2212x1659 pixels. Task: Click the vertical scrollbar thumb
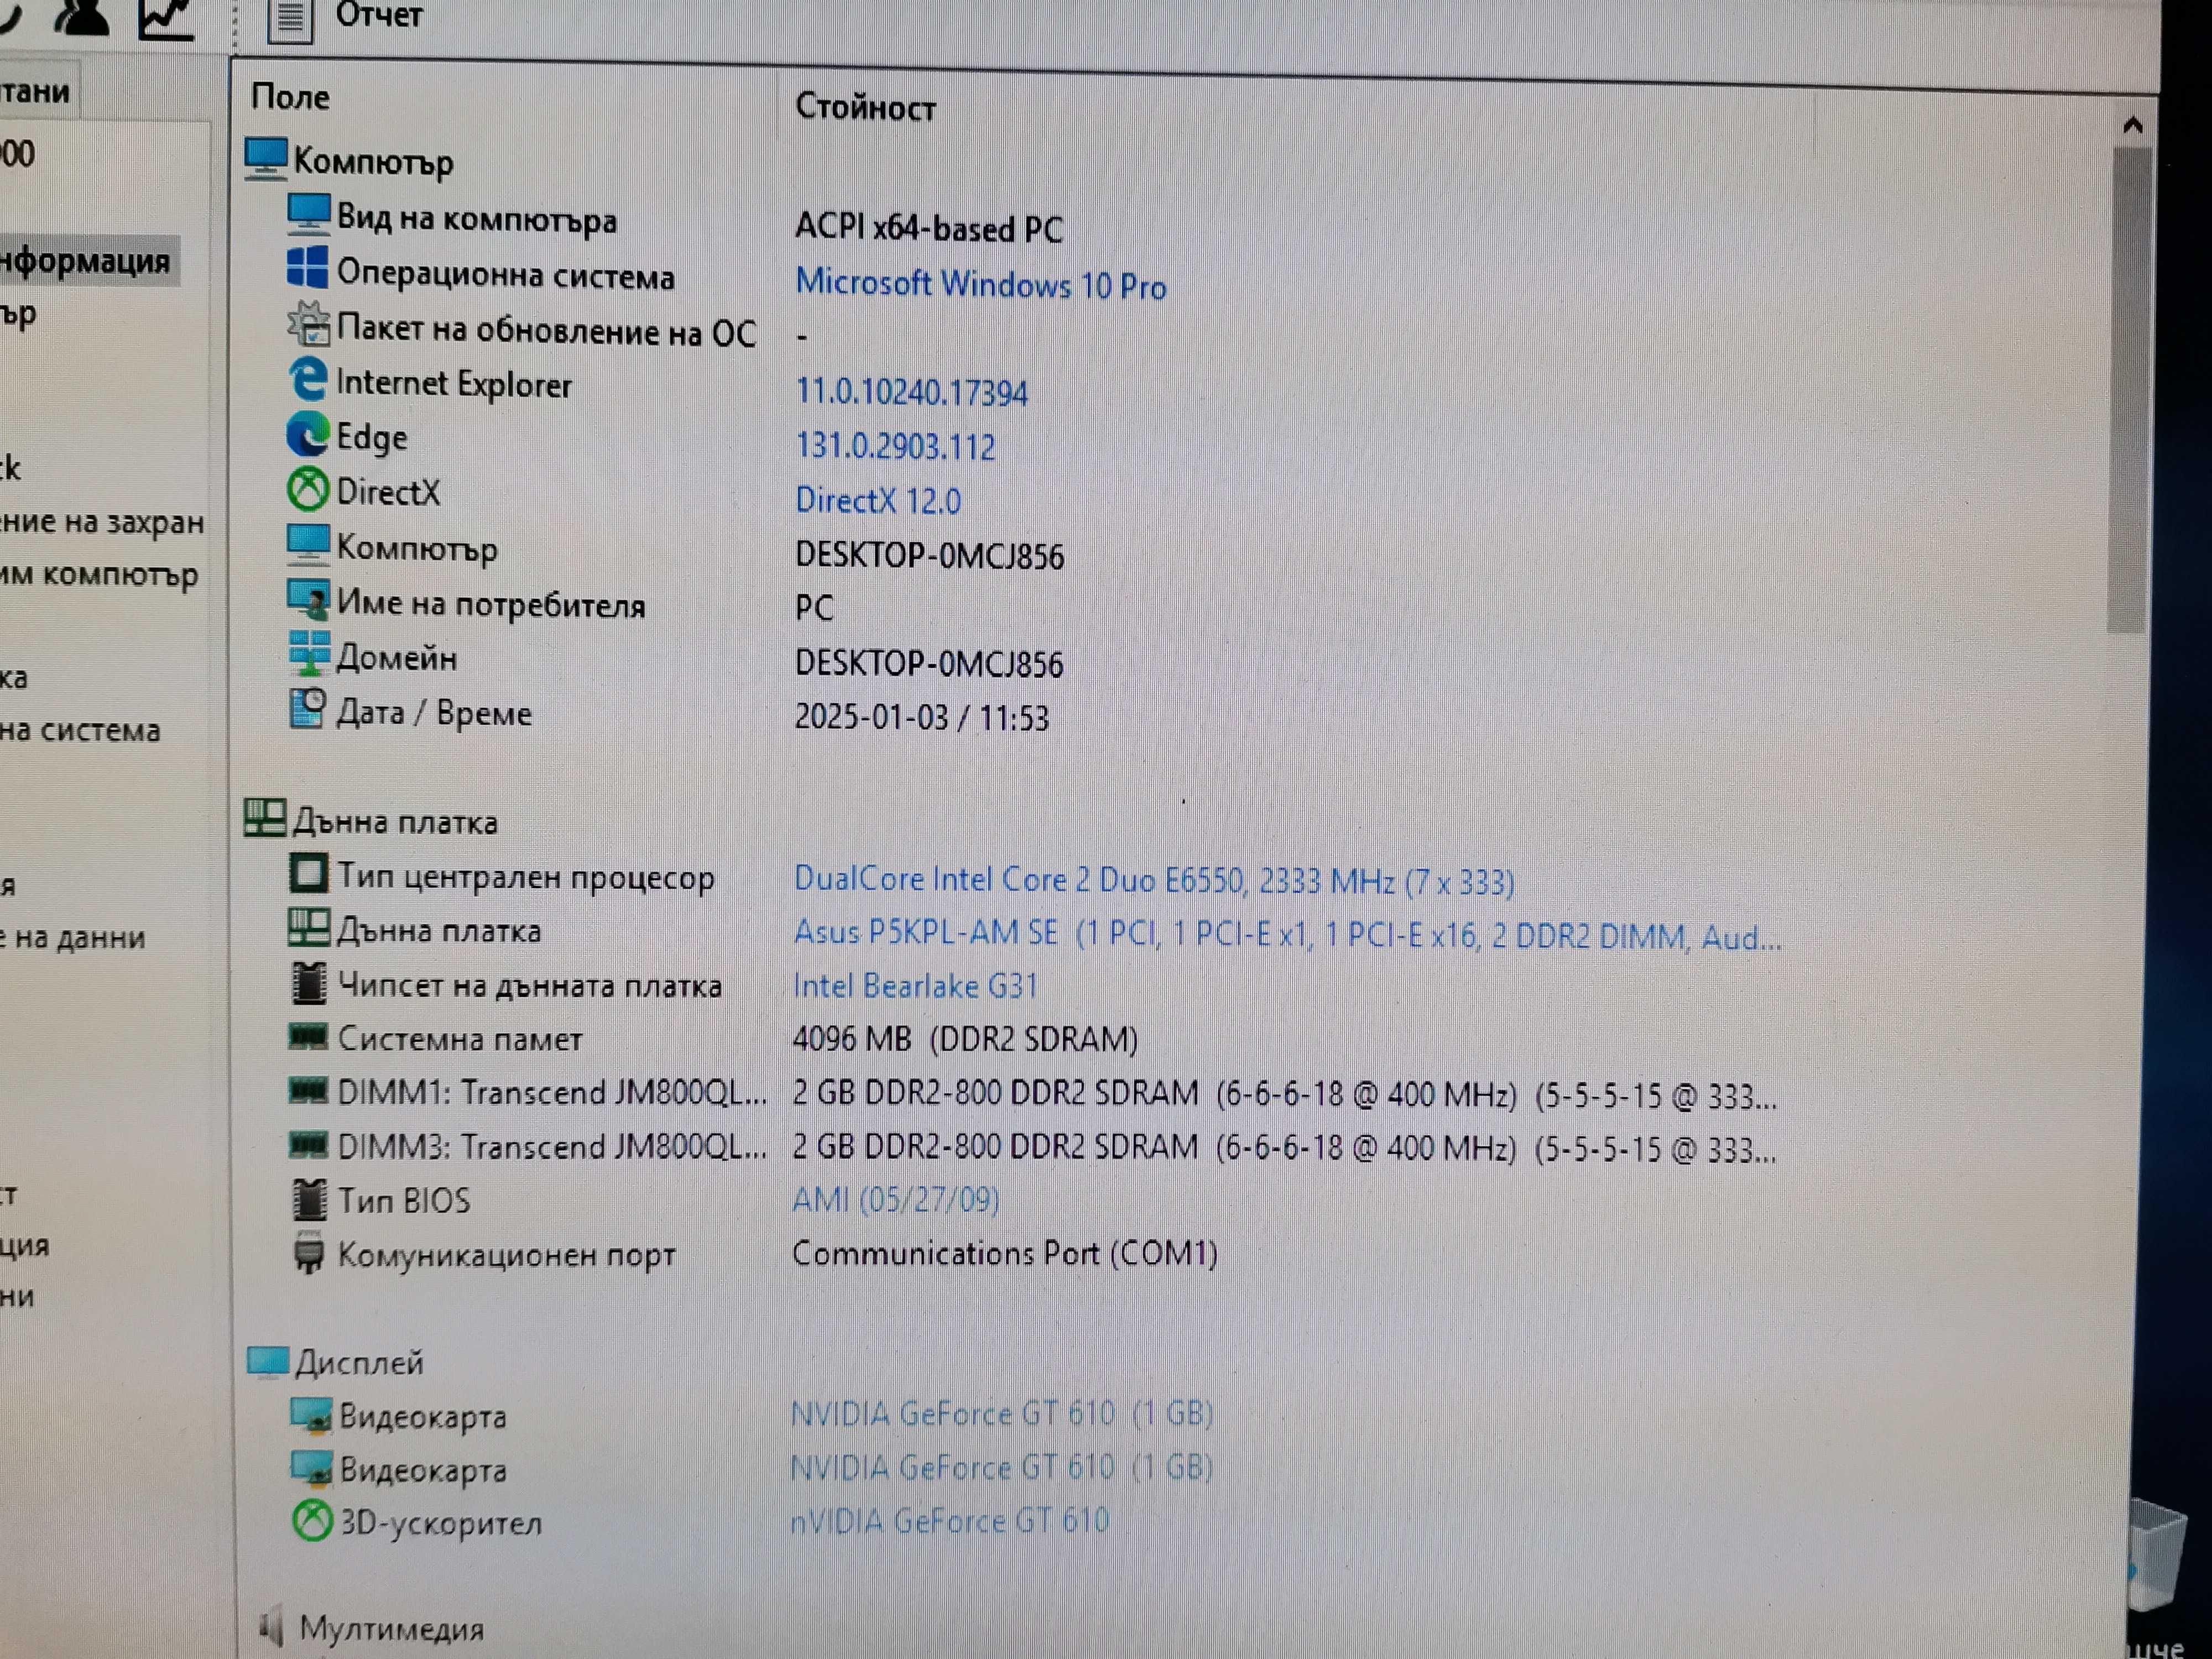[x=2128, y=390]
